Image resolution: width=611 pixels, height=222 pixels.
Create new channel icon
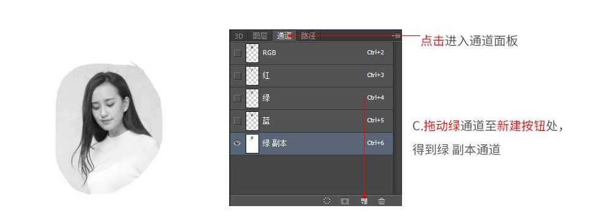[364, 201]
